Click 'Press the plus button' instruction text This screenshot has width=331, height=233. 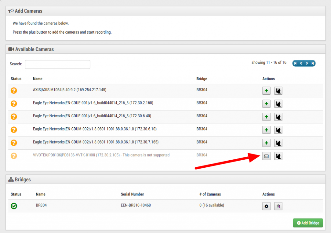click(x=62, y=32)
